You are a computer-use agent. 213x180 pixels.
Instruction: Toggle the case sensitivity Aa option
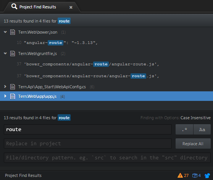point(202,130)
